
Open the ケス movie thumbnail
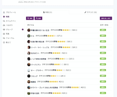pyautogui.click(x=29, y=36)
